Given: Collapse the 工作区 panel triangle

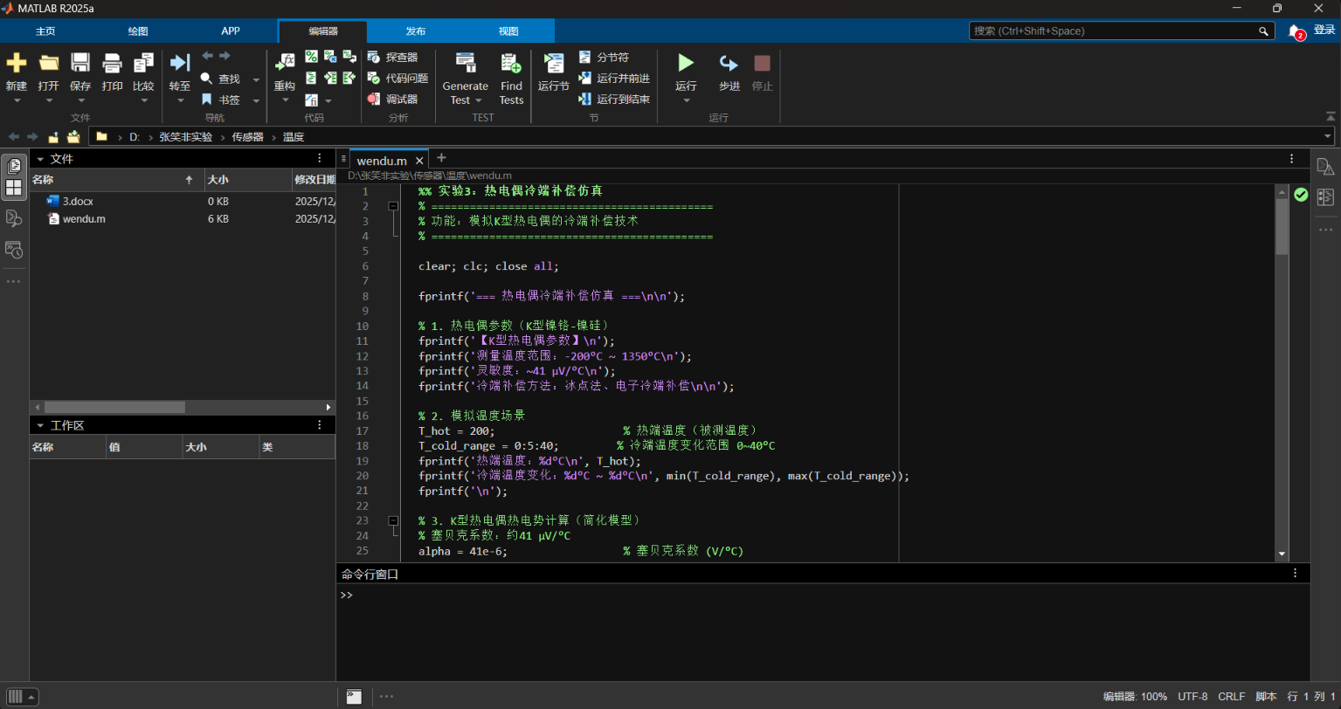Looking at the screenshot, I should click(x=40, y=425).
